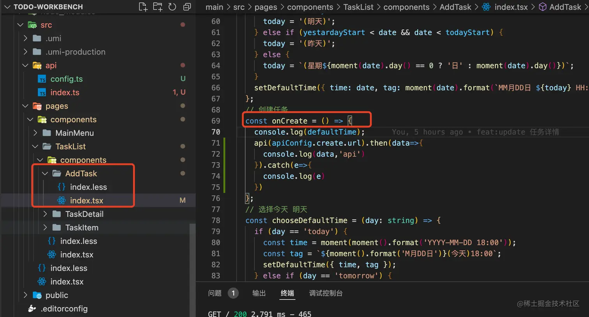Image resolution: width=589 pixels, height=317 pixels.
Task: Click 'chooseDefaultTime' on line 78
Action: (309, 221)
